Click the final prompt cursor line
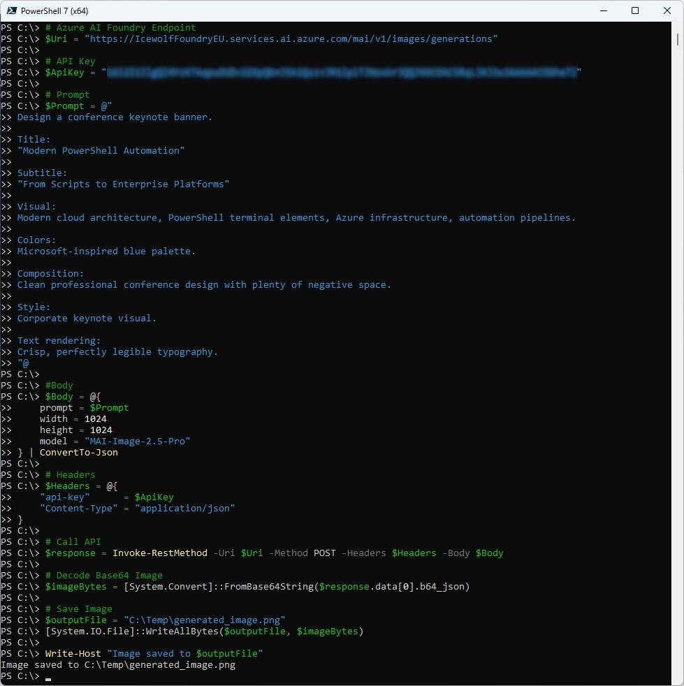This screenshot has height=686, width=684. pos(27,676)
